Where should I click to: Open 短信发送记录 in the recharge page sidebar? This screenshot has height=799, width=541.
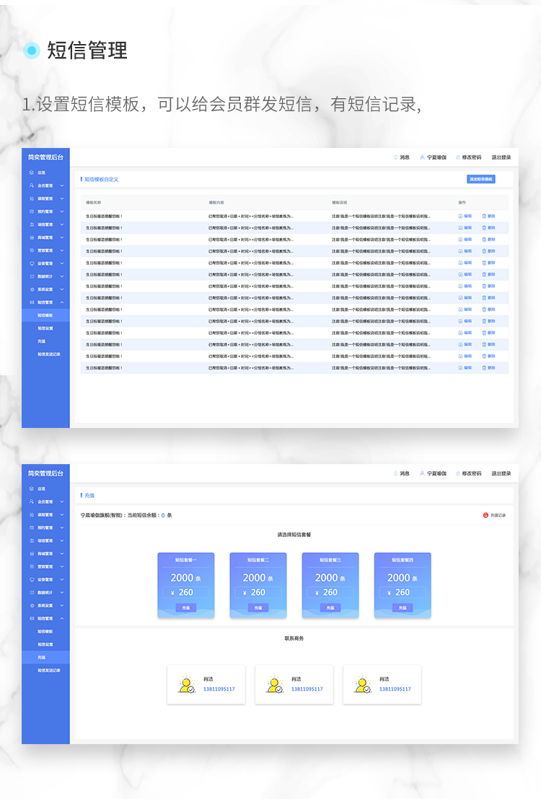[49, 671]
